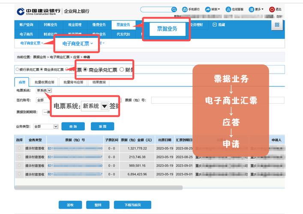Open 在线客服 online support icon
The width and height of the screenshot is (303, 214).
(228, 9)
